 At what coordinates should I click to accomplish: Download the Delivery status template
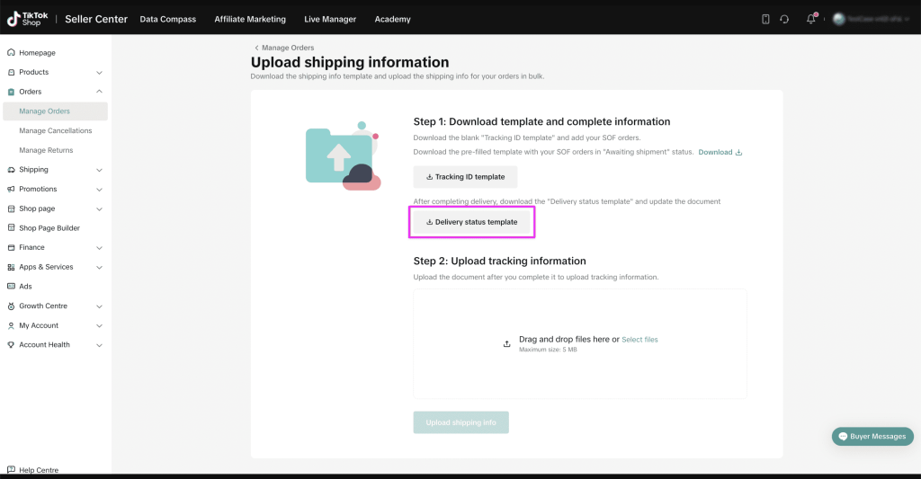pos(471,222)
